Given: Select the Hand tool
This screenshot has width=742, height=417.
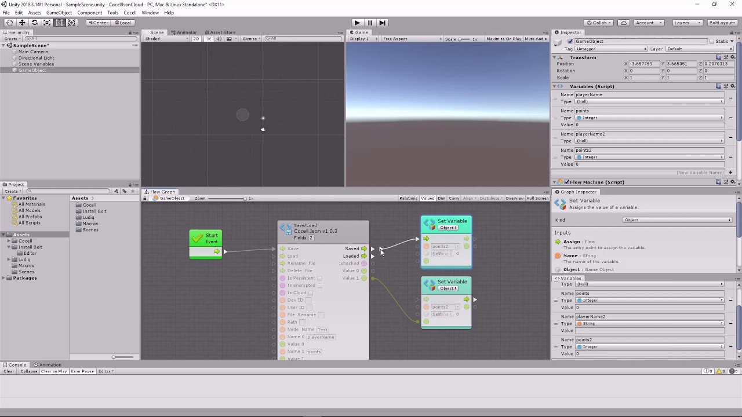Looking at the screenshot, I should [x=9, y=23].
